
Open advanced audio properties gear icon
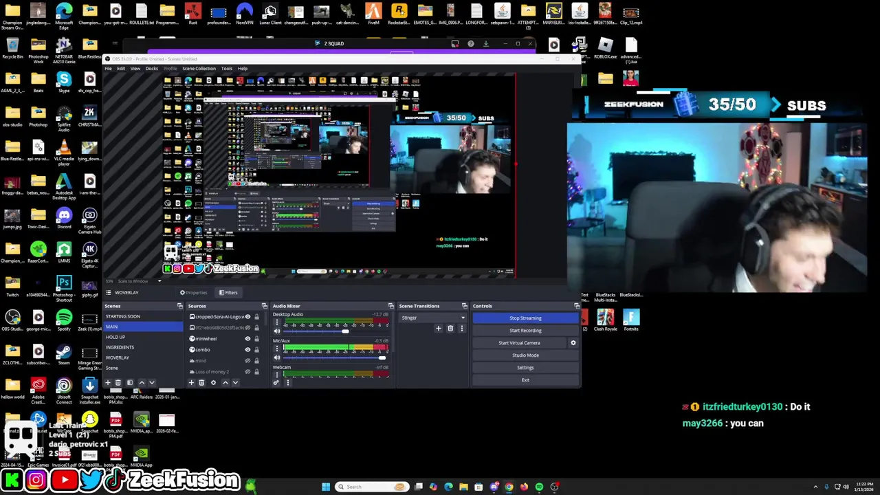pos(276,383)
